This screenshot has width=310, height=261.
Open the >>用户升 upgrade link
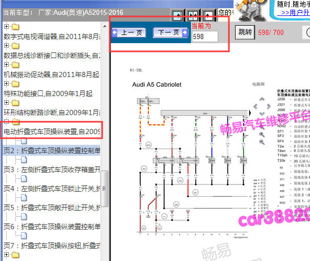(x=295, y=13)
